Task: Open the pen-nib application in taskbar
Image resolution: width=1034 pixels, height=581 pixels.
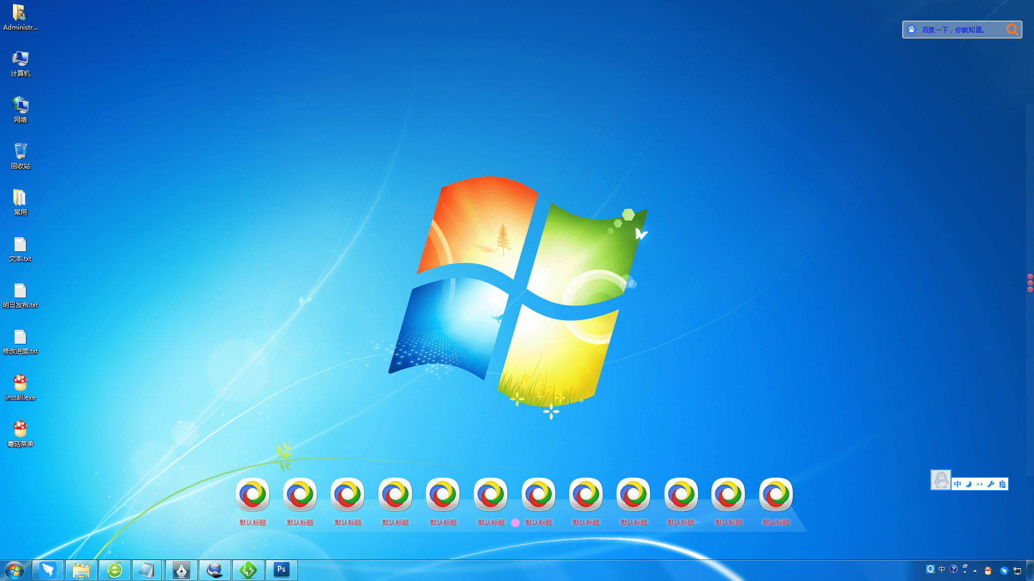Action: click(181, 570)
